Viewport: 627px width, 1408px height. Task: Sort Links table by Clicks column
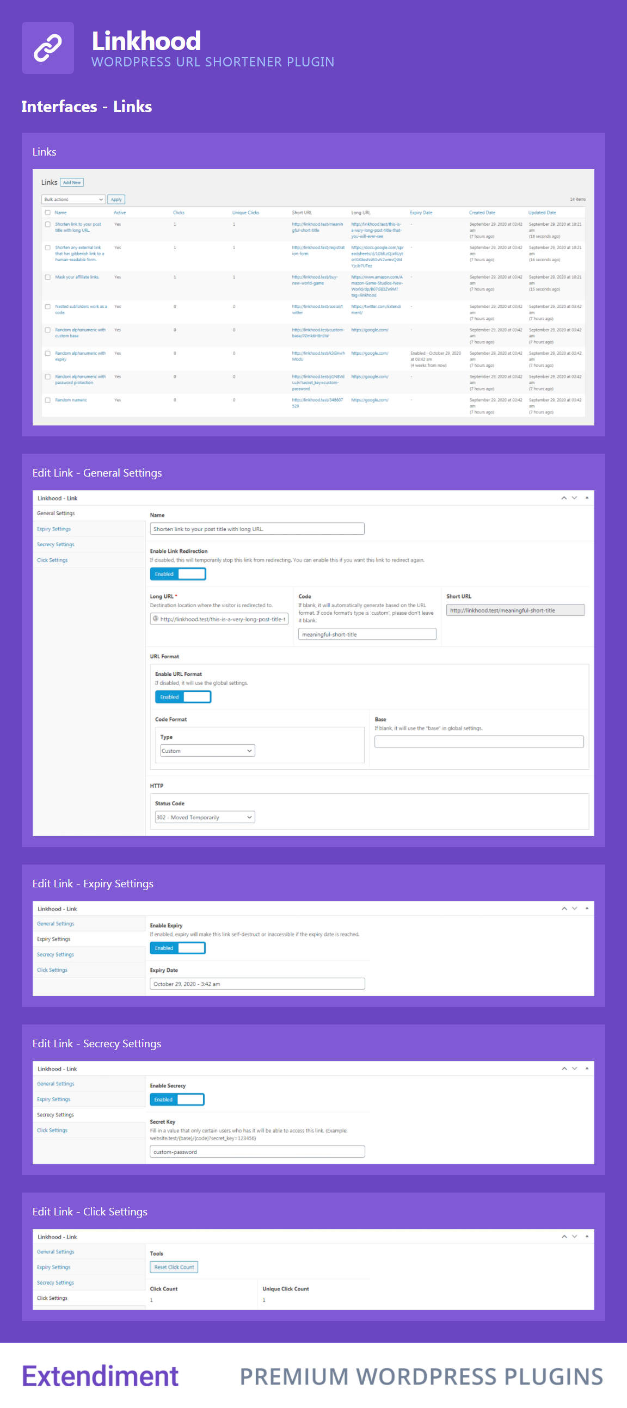click(179, 213)
